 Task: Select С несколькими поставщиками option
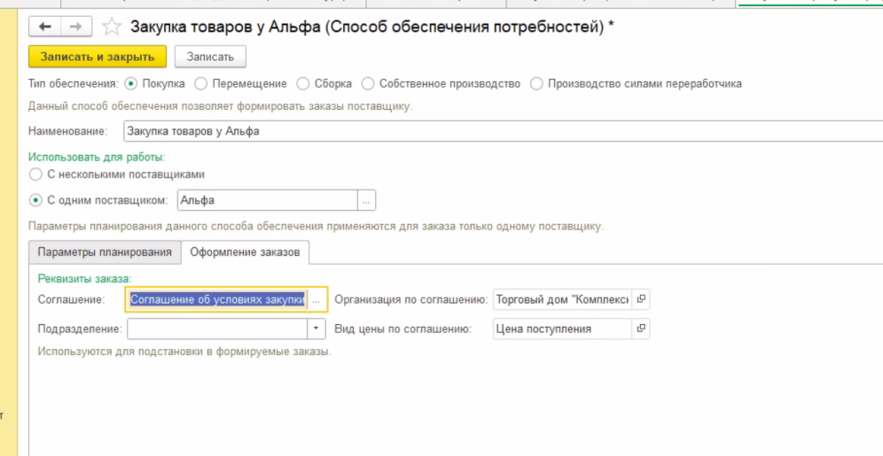pyautogui.click(x=35, y=174)
